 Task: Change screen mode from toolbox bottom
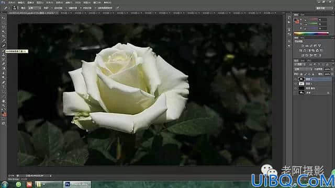3,123
